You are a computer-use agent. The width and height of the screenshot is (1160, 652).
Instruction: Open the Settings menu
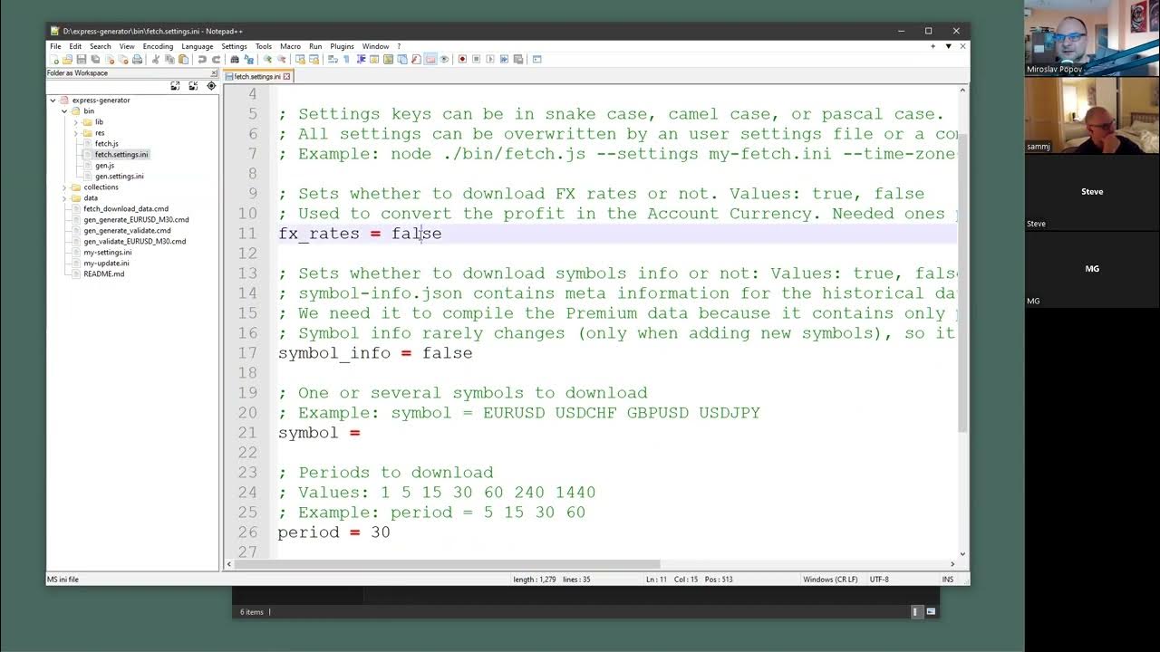234,46
